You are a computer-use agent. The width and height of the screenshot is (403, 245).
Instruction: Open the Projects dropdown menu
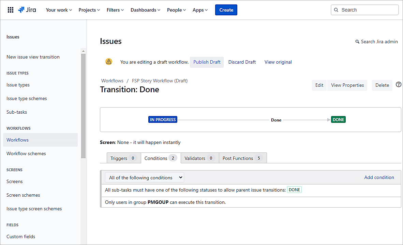(x=89, y=10)
